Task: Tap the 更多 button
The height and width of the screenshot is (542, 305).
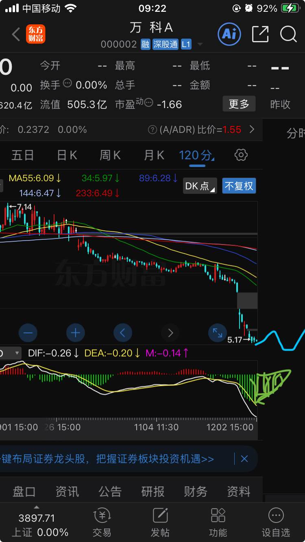Action: (x=239, y=104)
